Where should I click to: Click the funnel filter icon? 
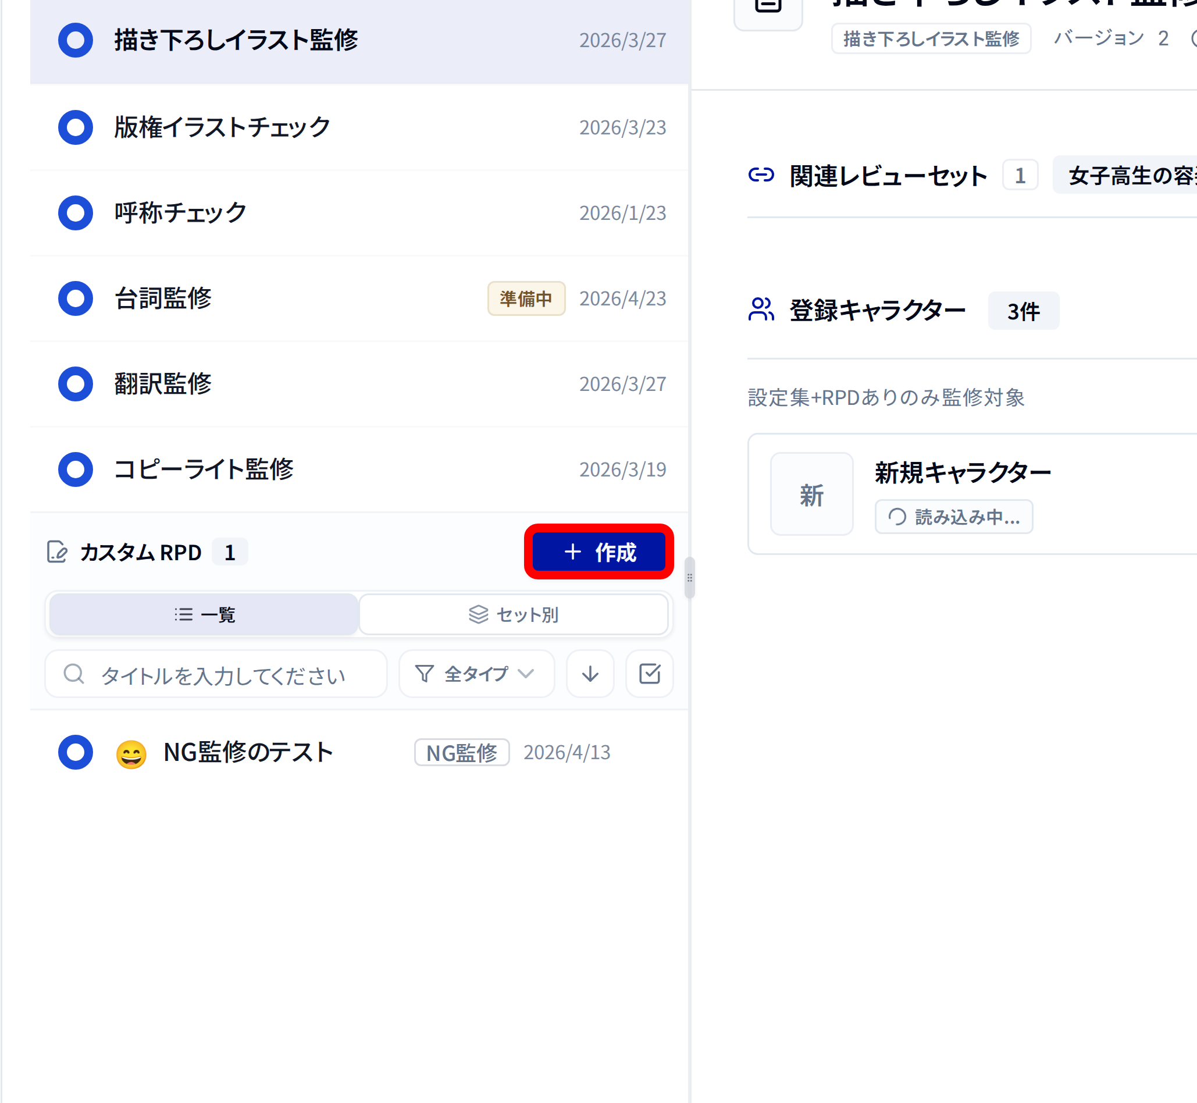pos(424,674)
